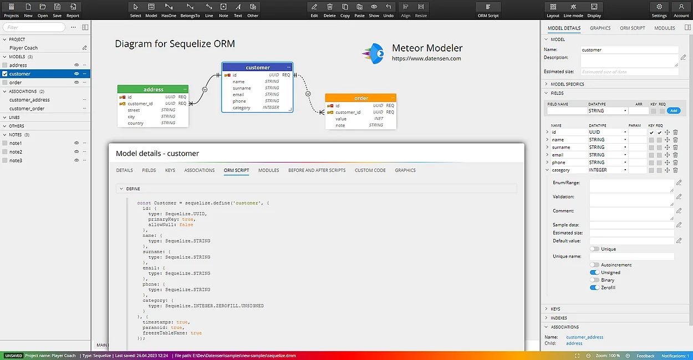693x360 pixels.
Task: Click the Delete trash toolbar icon
Action: pos(330,9)
